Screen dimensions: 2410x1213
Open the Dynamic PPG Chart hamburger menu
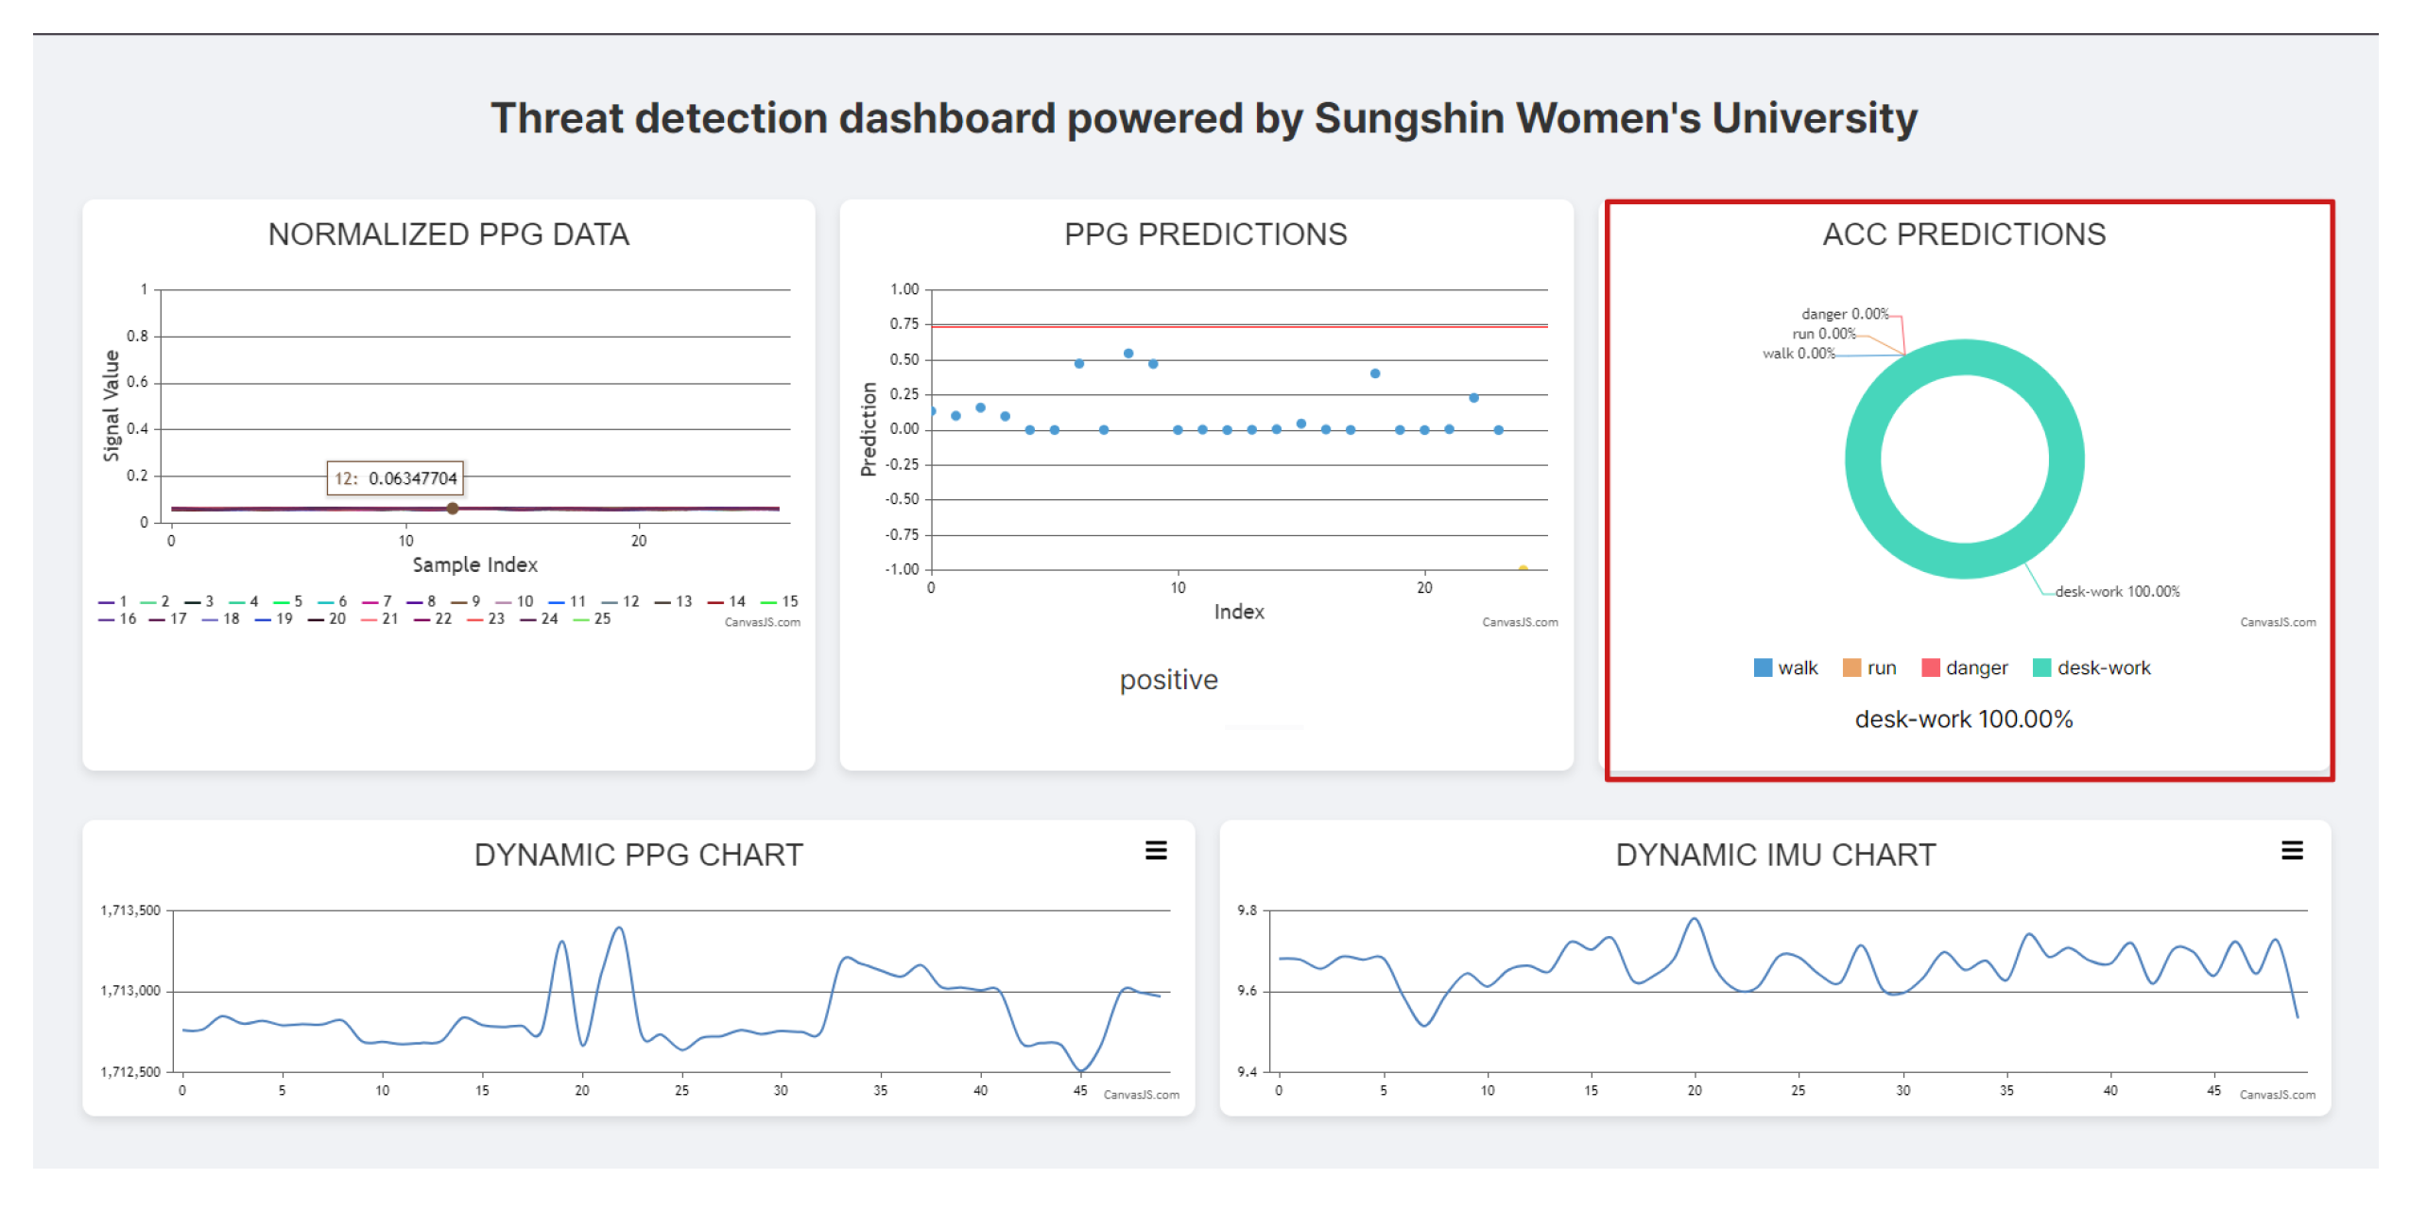[x=1155, y=851]
